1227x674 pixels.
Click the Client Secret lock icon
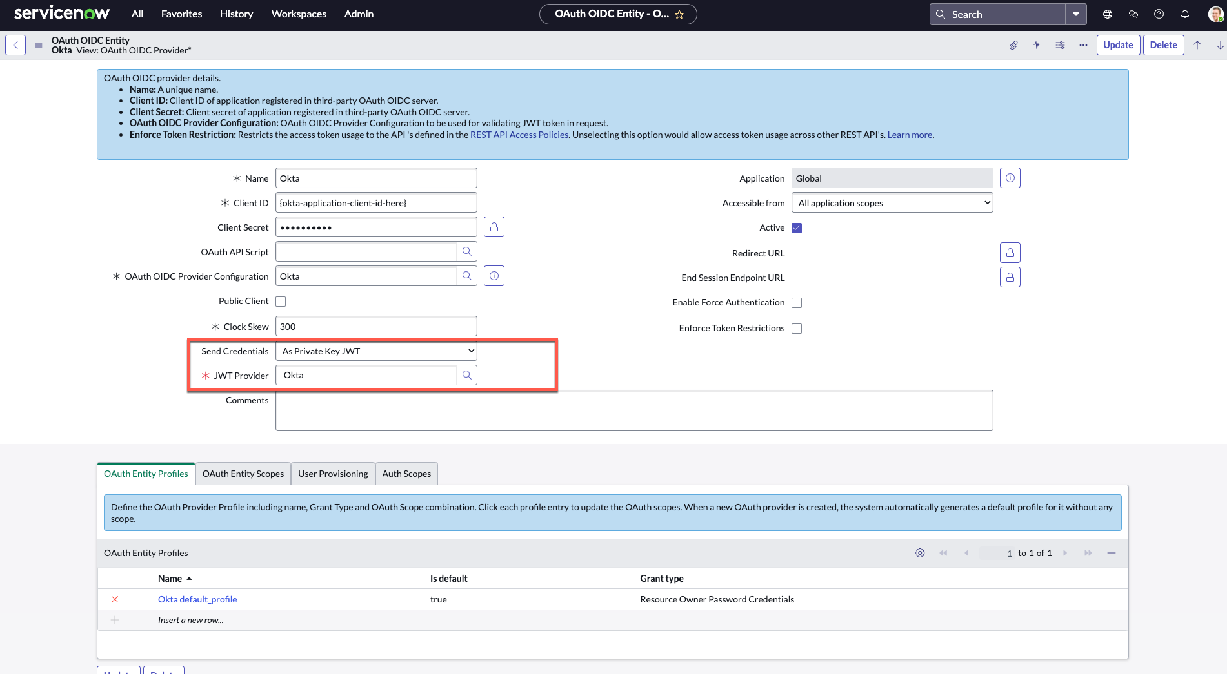click(x=494, y=227)
